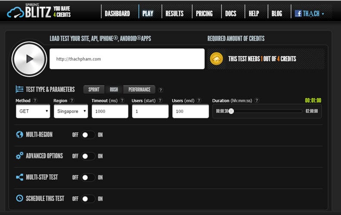341x215 pixels.
Task: Click the help icon next to Performance
Action: pos(161,90)
